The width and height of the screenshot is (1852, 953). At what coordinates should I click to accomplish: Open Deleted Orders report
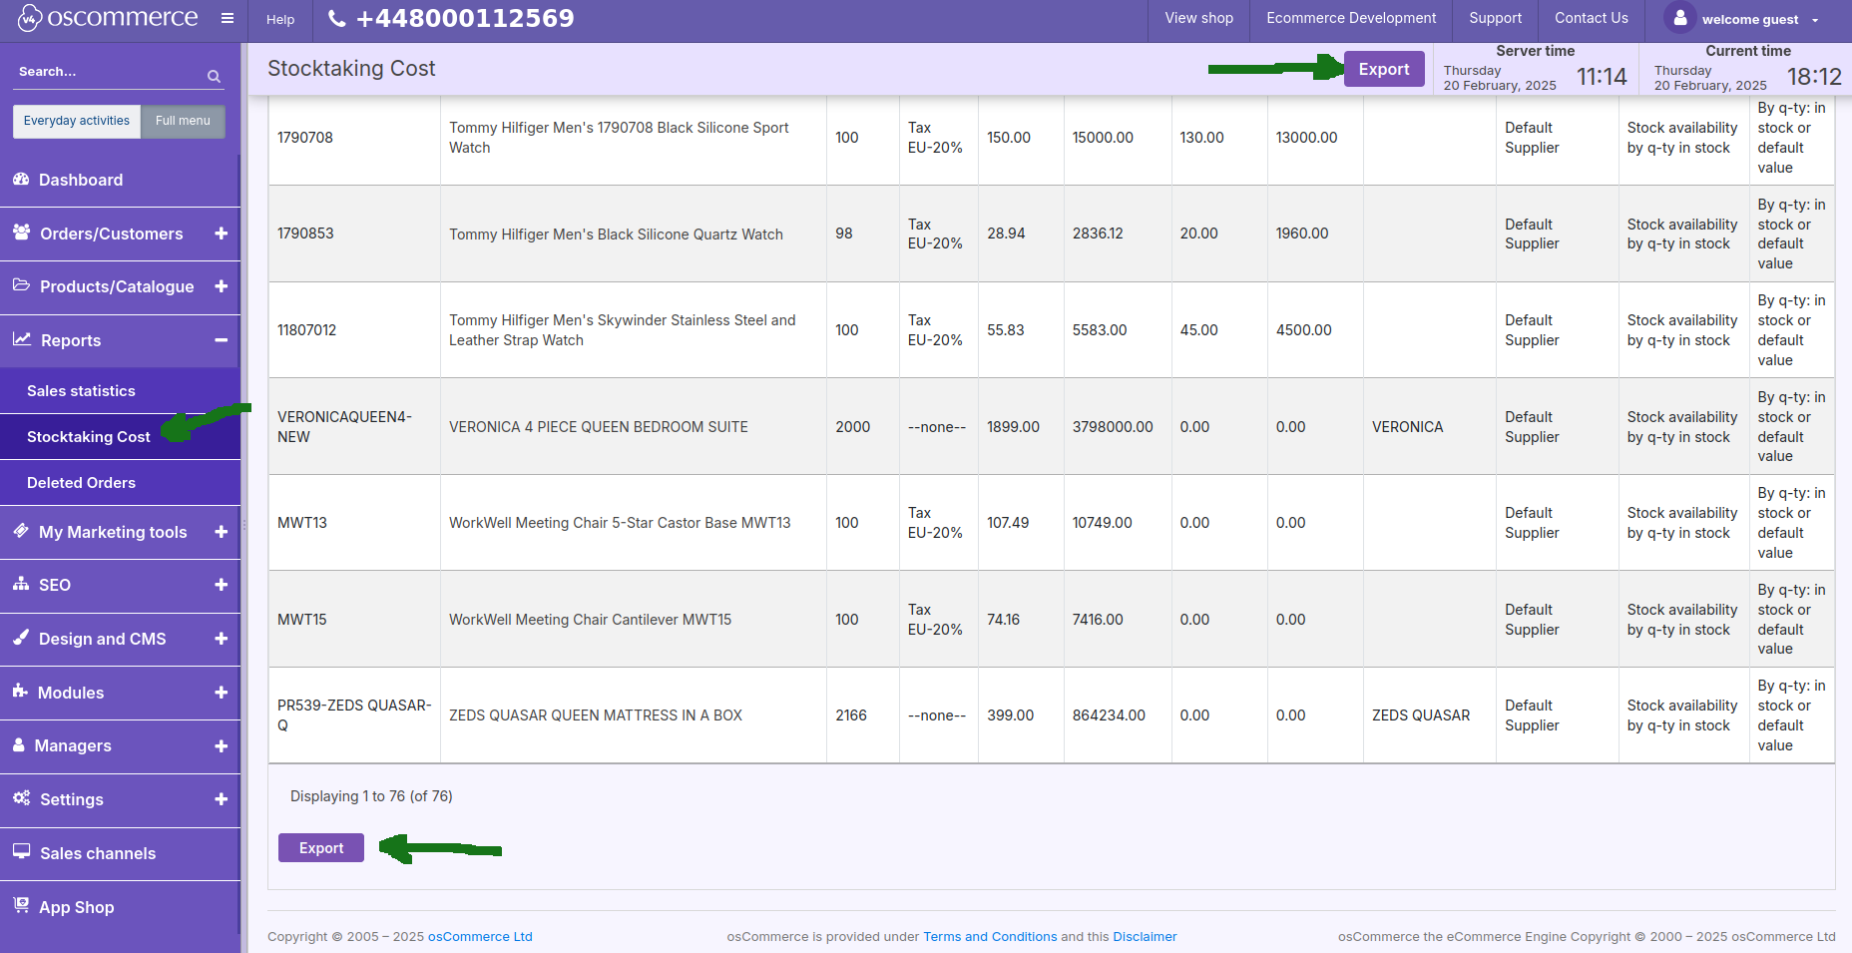[x=81, y=483]
